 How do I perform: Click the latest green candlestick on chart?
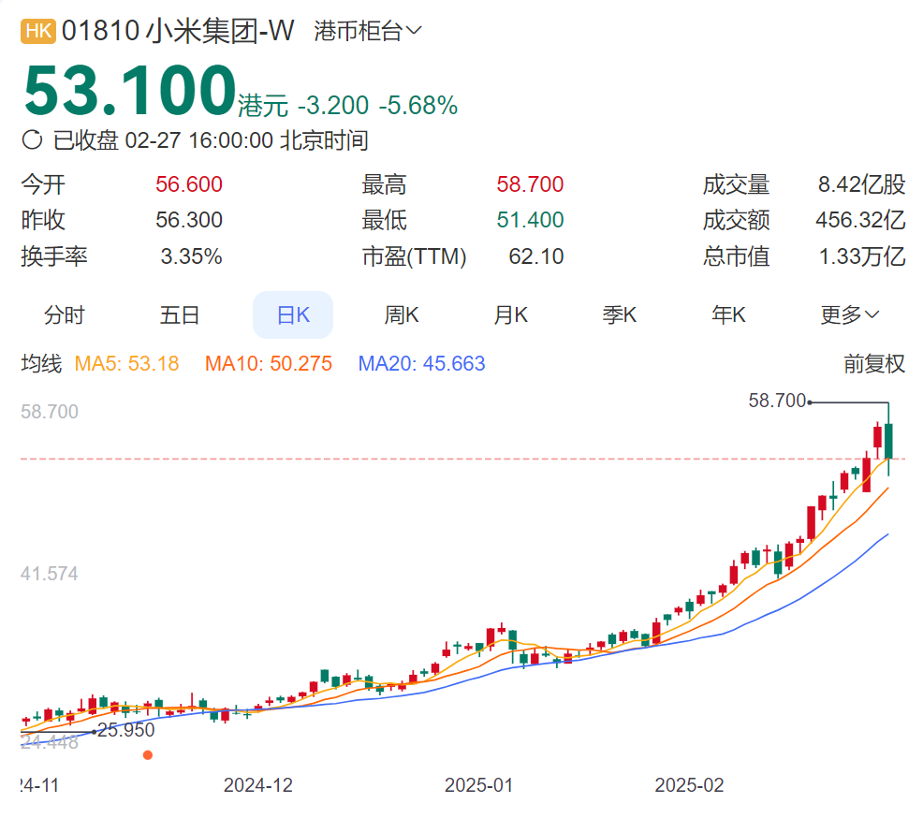pyautogui.click(x=888, y=440)
